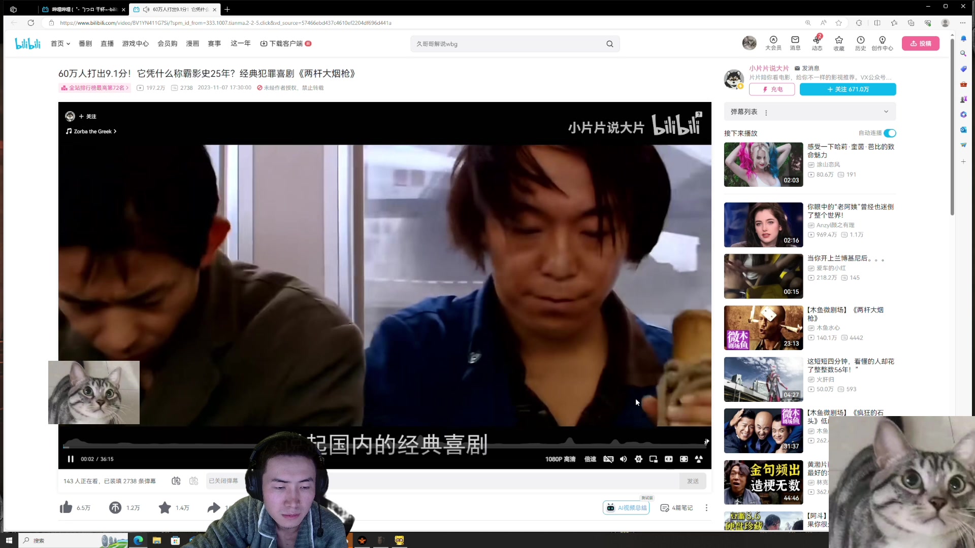The height and width of the screenshot is (548, 975).
Task: Expand 弹幕列表 danmaku list chevron
Action: pos(886,112)
